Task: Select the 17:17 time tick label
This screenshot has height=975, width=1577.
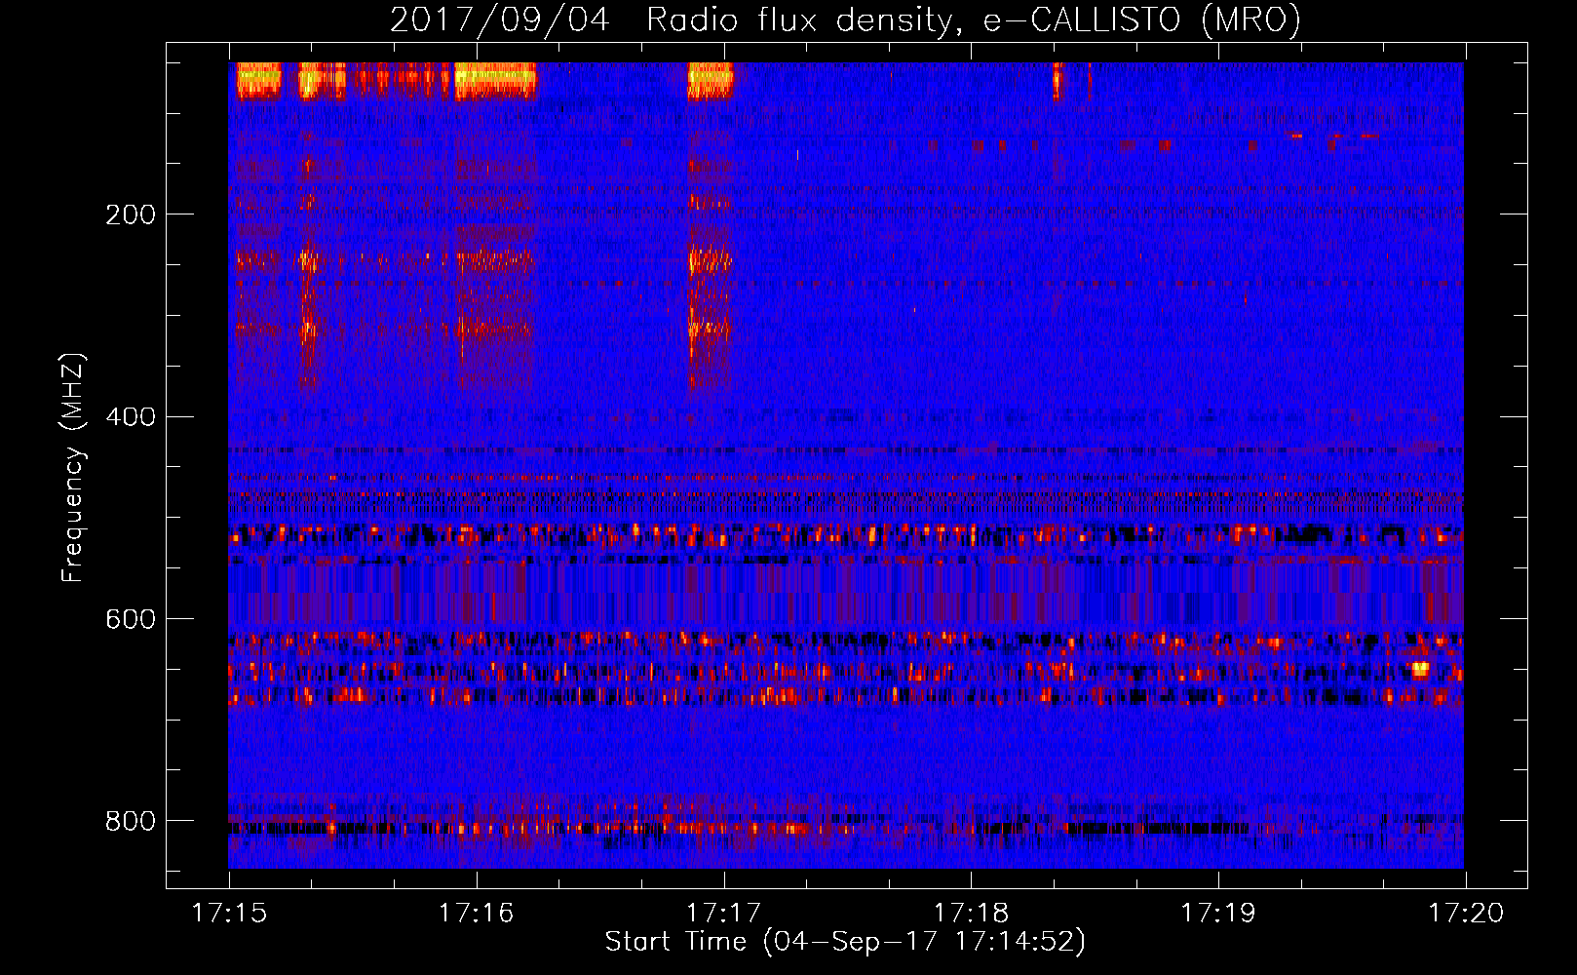Action: (x=723, y=914)
